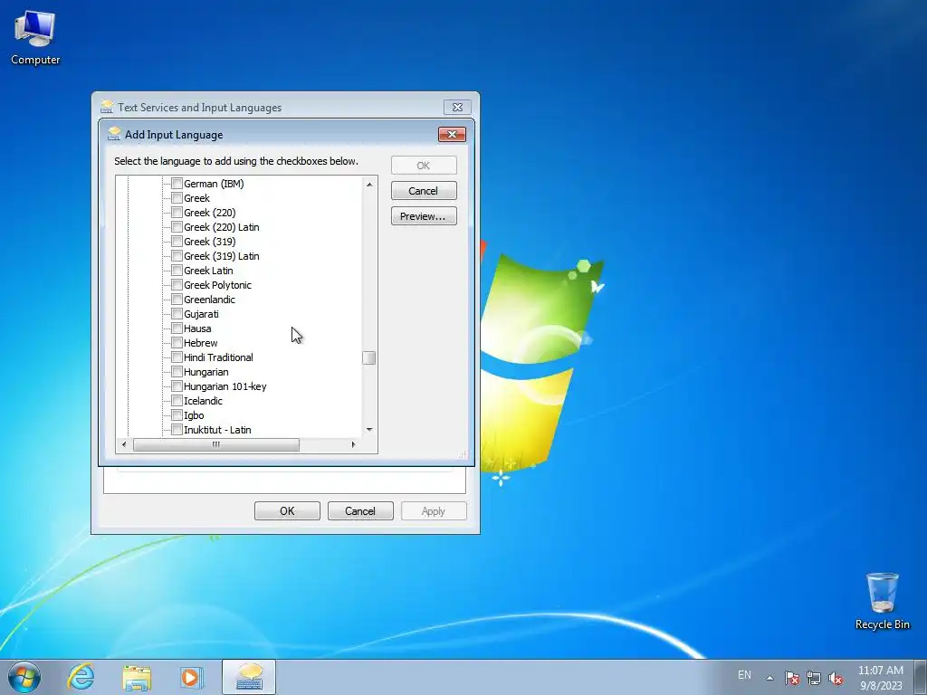Open the Windows Start menu orb
This screenshot has height=695, width=927.
(24, 677)
